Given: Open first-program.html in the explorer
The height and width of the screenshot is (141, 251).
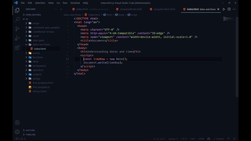Looking at the screenshot, I should coord(43,83).
